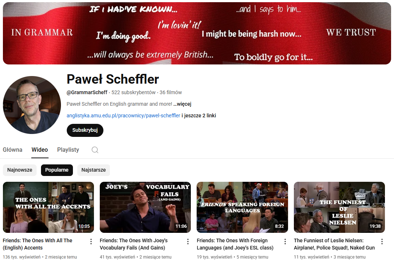The height and width of the screenshot is (260, 394).
Task: Open Joey's Vocabulary Fails video thumbnail
Action: (145, 207)
